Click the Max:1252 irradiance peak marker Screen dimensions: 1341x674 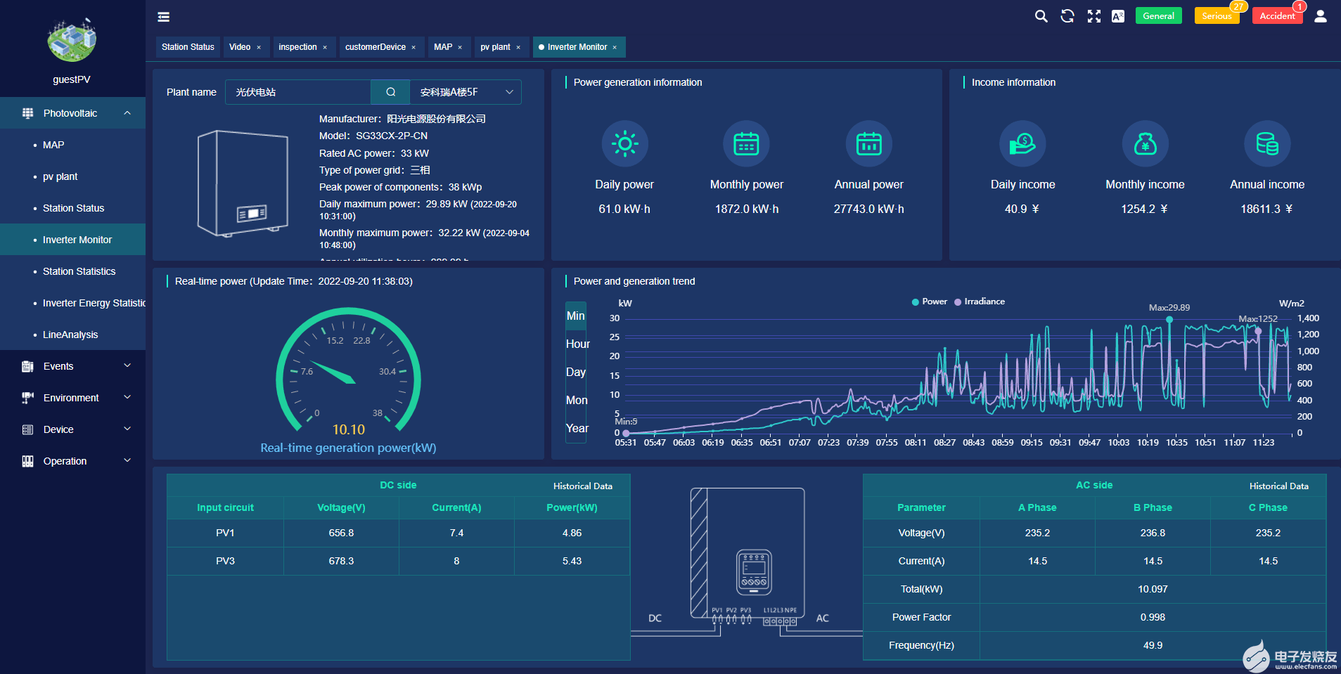(x=1258, y=330)
